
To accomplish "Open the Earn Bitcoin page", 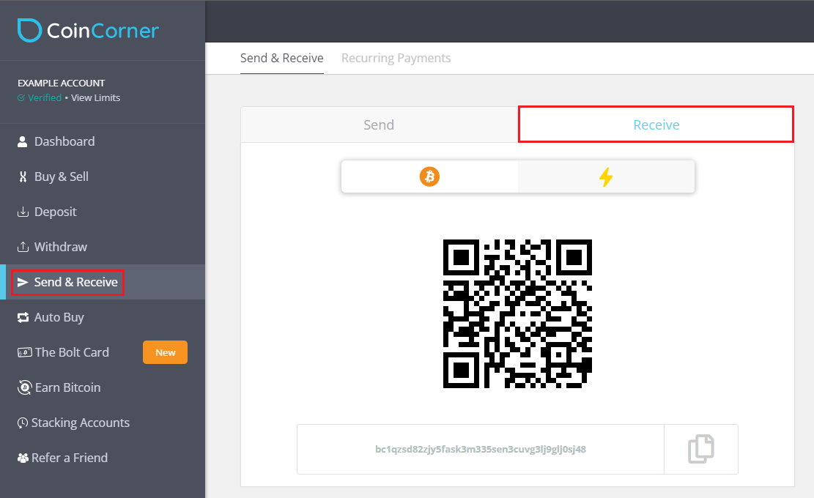I will coord(68,387).
